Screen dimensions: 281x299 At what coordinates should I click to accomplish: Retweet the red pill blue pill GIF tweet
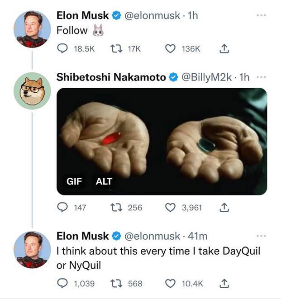[115, 208]
